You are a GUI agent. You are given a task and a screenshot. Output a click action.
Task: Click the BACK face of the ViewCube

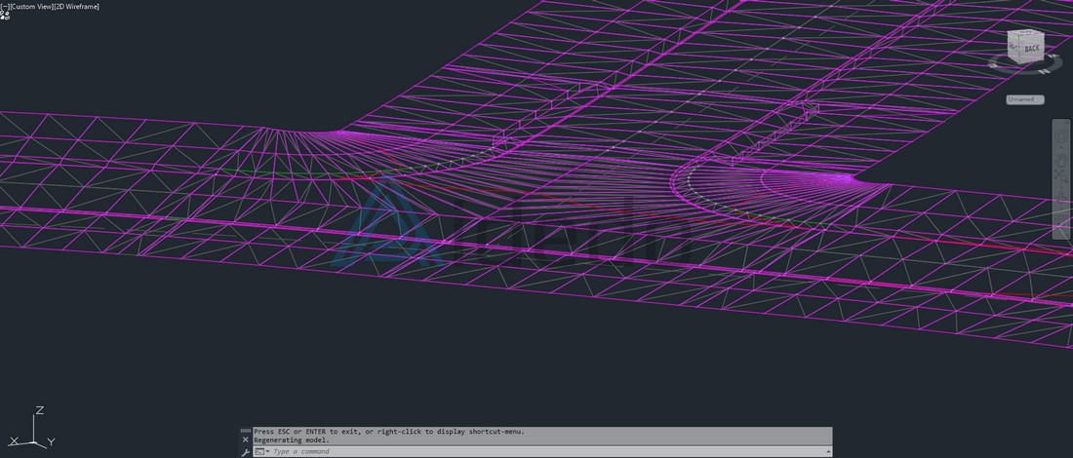[x=1031, y=48]
